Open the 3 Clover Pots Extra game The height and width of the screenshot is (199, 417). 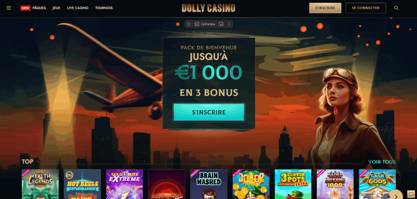[x=293, y=184]
